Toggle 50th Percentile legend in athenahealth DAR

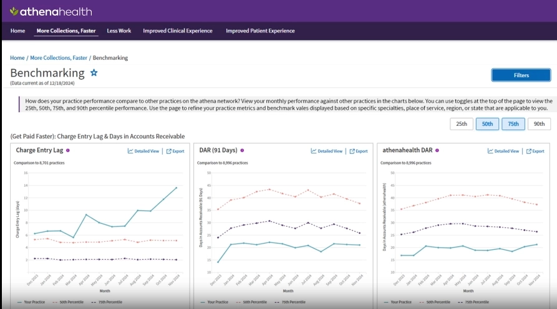(x=435, y=302)
